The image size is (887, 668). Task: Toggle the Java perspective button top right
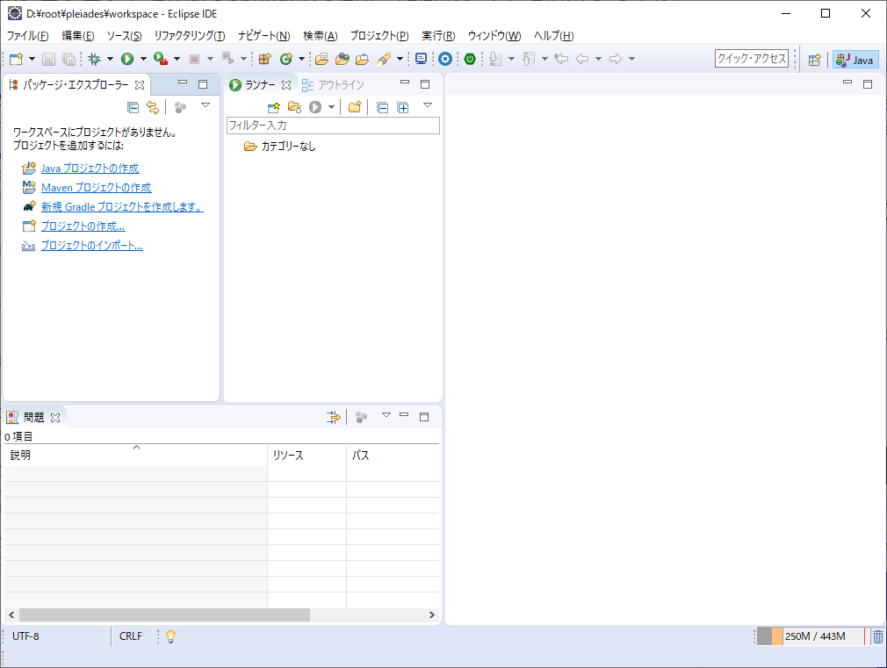(x=854, y=59)
